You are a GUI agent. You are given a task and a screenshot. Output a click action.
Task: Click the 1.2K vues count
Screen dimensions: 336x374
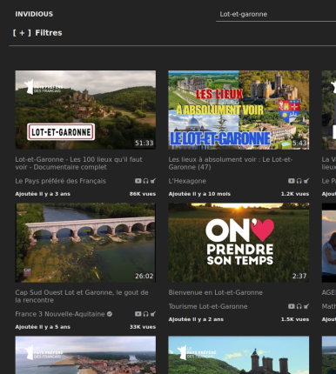295,194
